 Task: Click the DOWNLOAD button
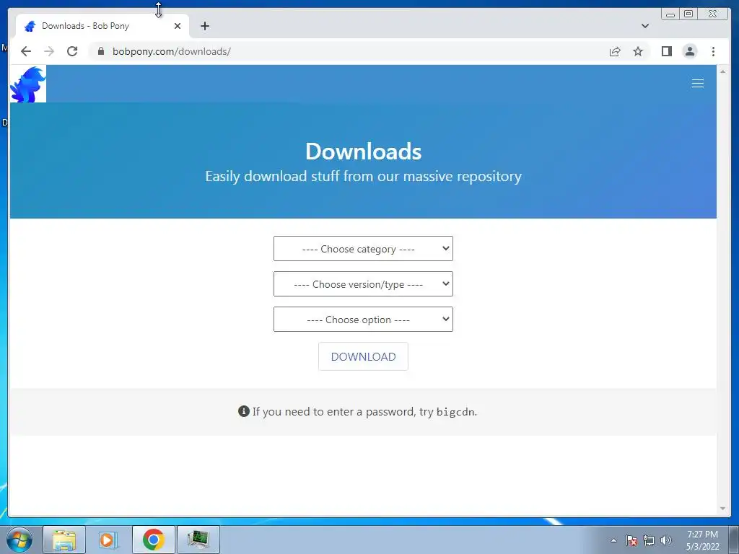[363, 356]
